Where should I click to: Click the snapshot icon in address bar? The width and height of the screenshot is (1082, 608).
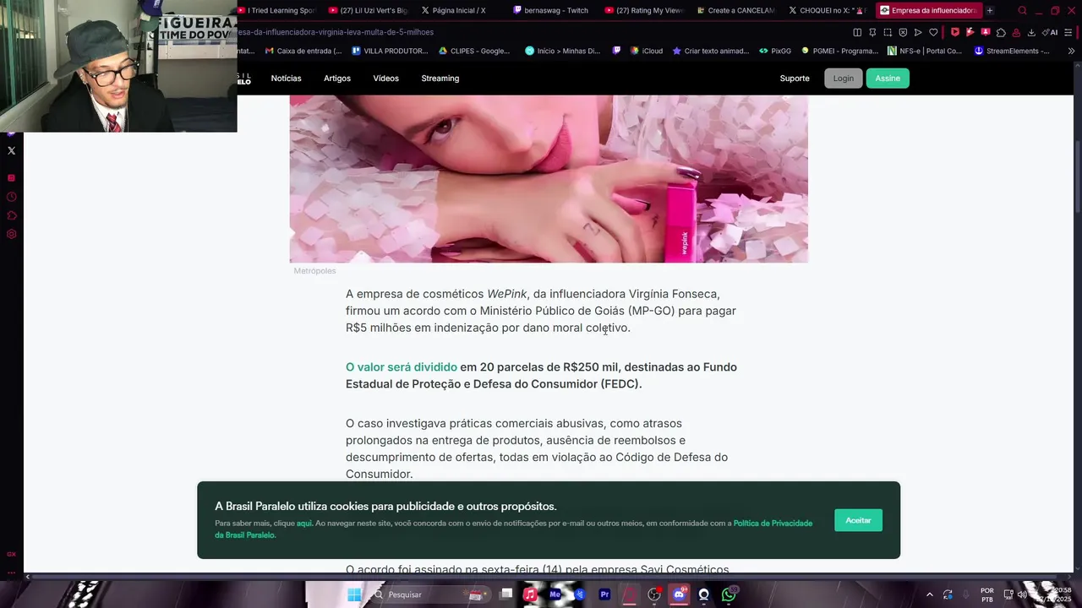888,32
